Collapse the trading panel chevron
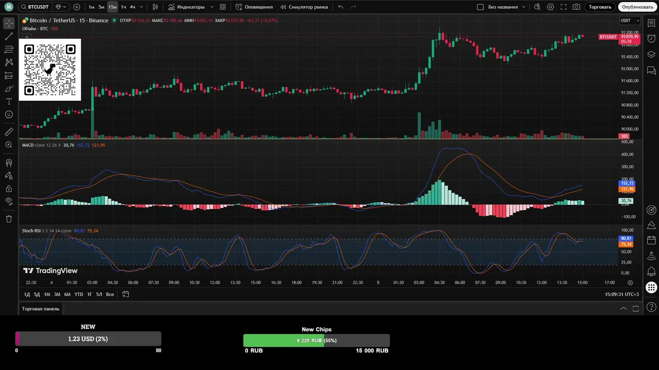659x370 pixels. 623,309
